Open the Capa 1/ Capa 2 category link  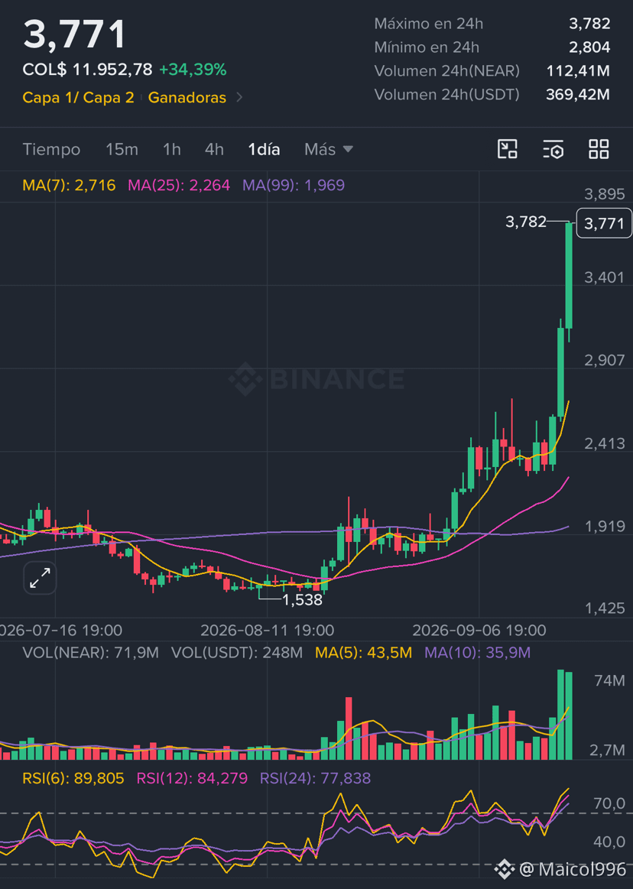tap(78, 98)
